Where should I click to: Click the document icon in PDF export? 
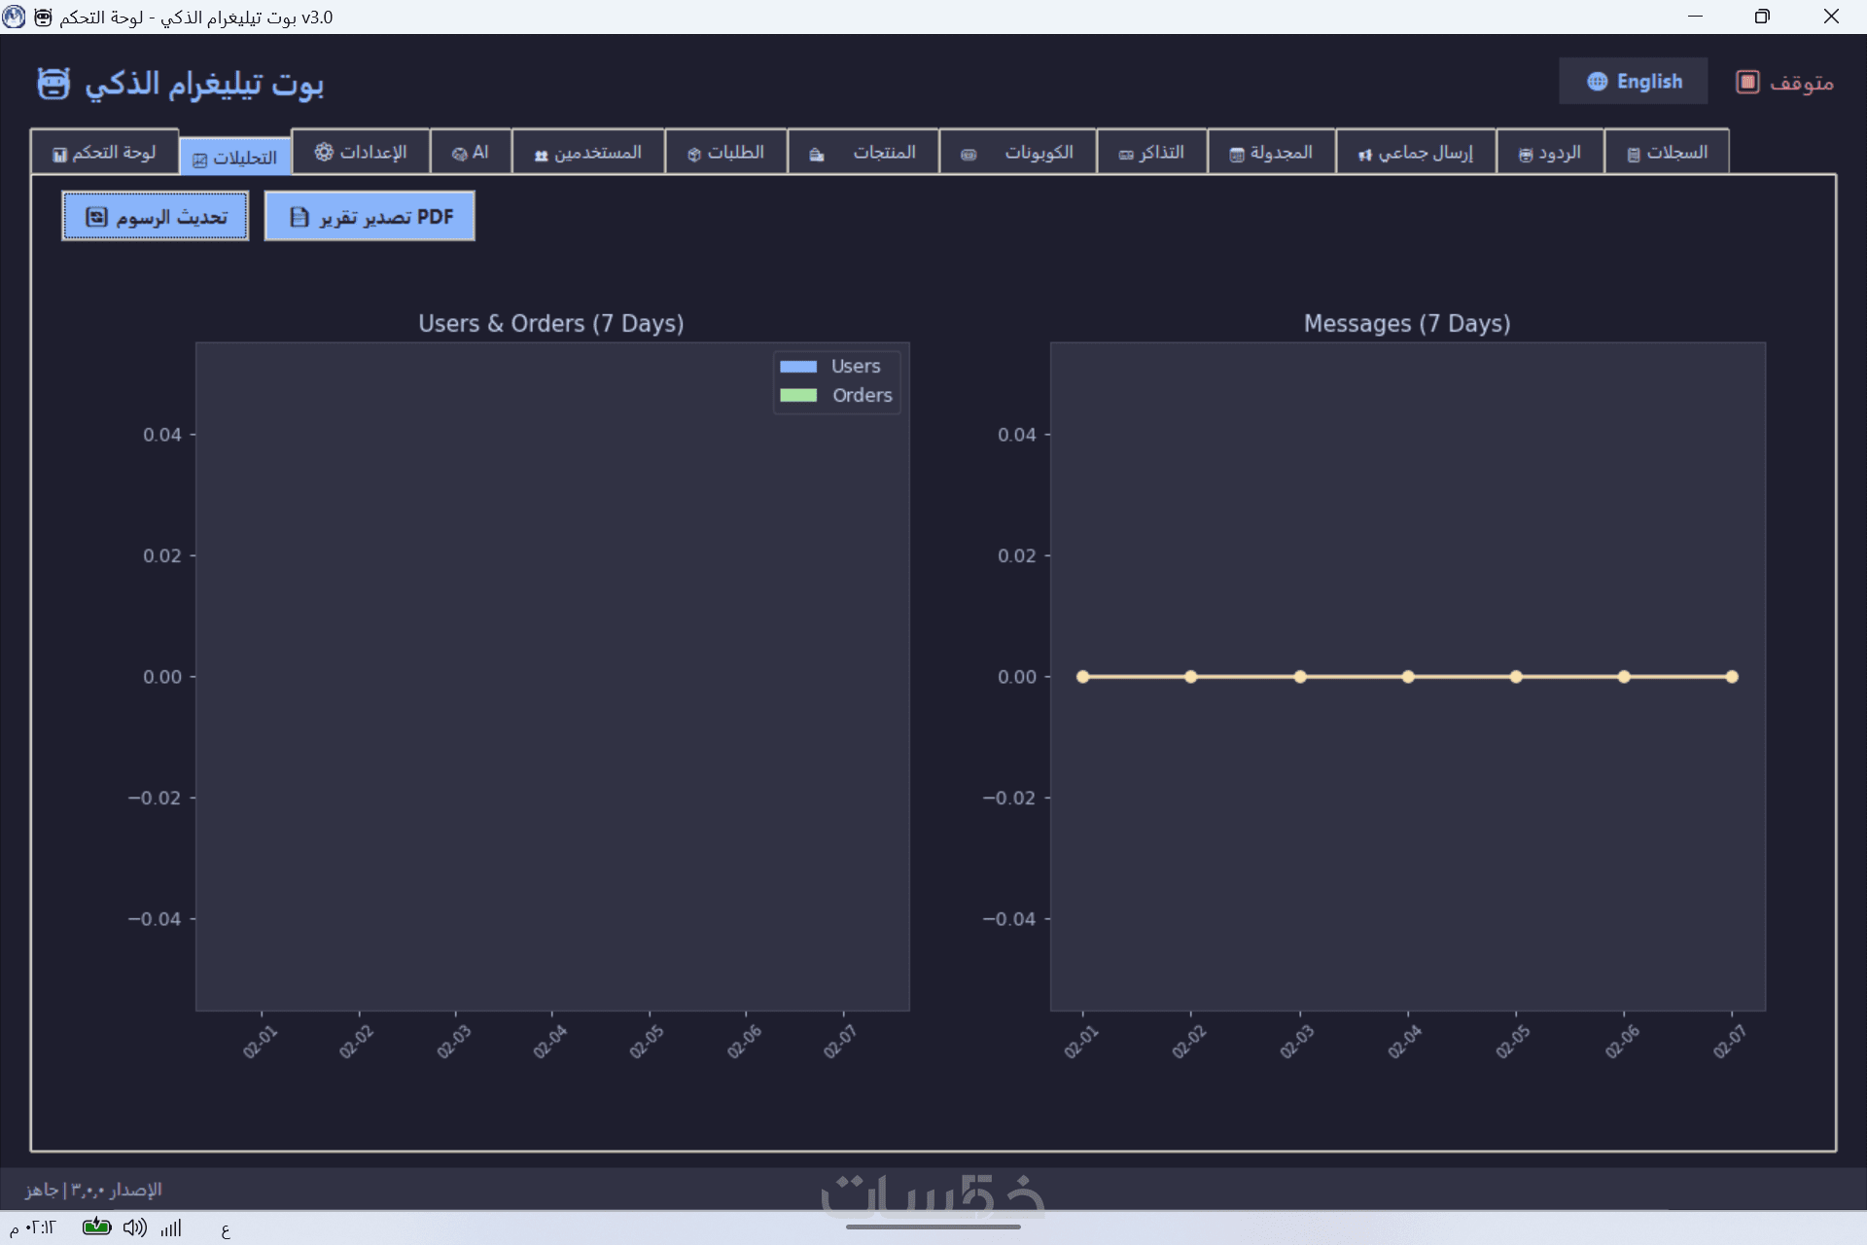coord(299,217)
